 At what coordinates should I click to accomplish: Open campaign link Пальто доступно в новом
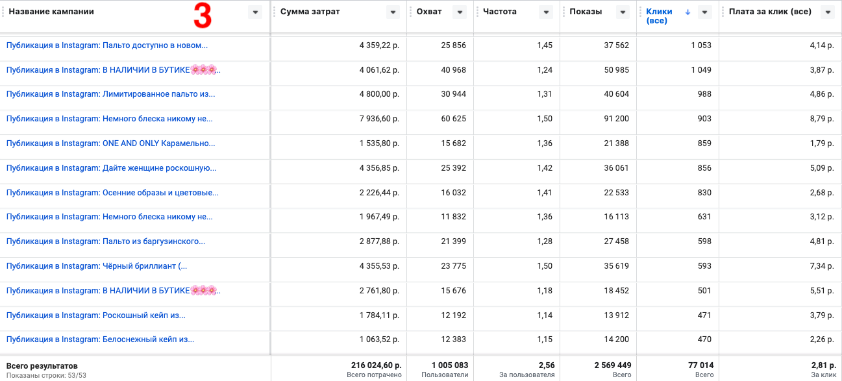(107, 45)
